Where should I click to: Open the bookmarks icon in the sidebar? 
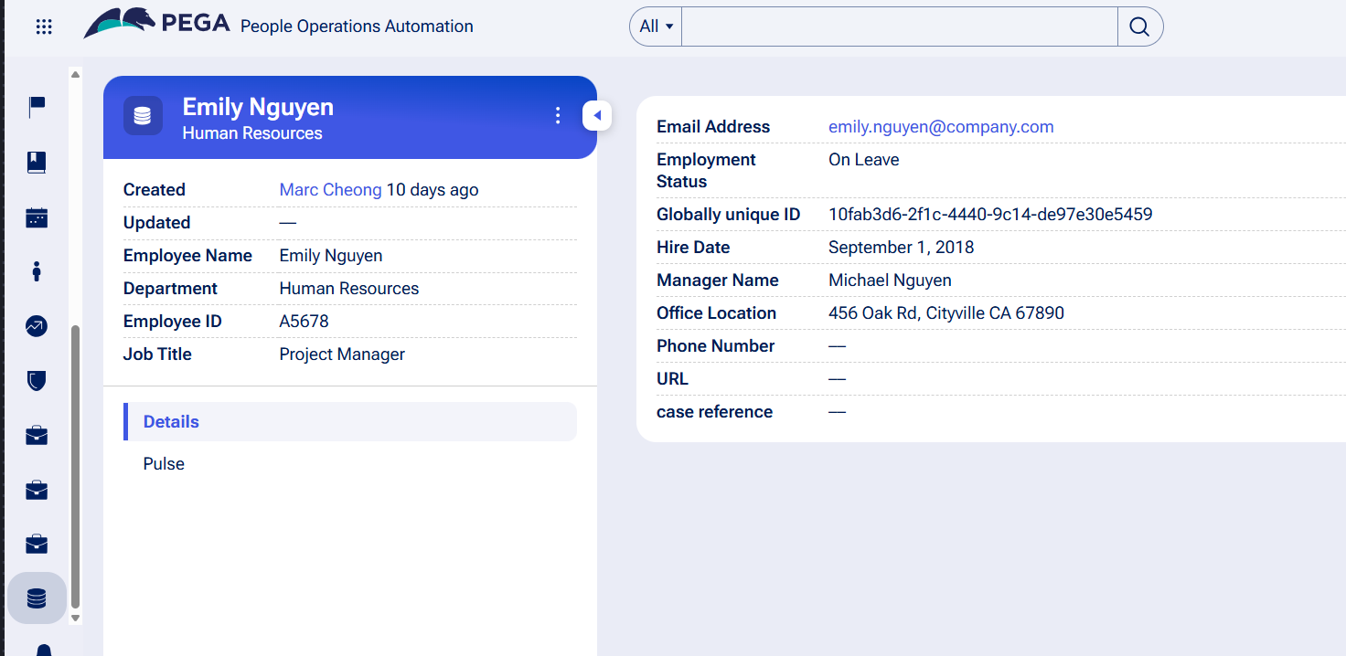coord(36,162)
